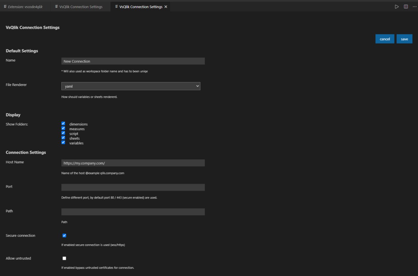
Task: Click the save button
Action: 404,39
